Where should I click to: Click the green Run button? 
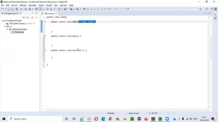tap(65, 9)
